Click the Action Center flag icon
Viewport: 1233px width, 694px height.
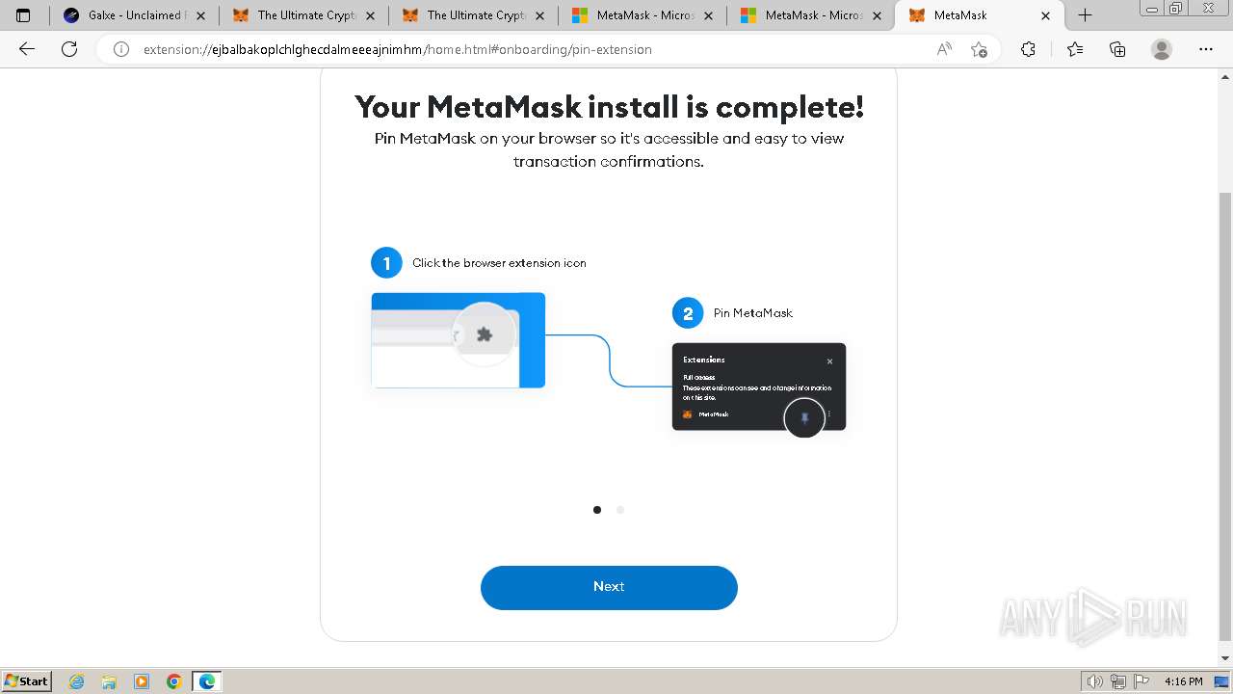[1141, 681]
